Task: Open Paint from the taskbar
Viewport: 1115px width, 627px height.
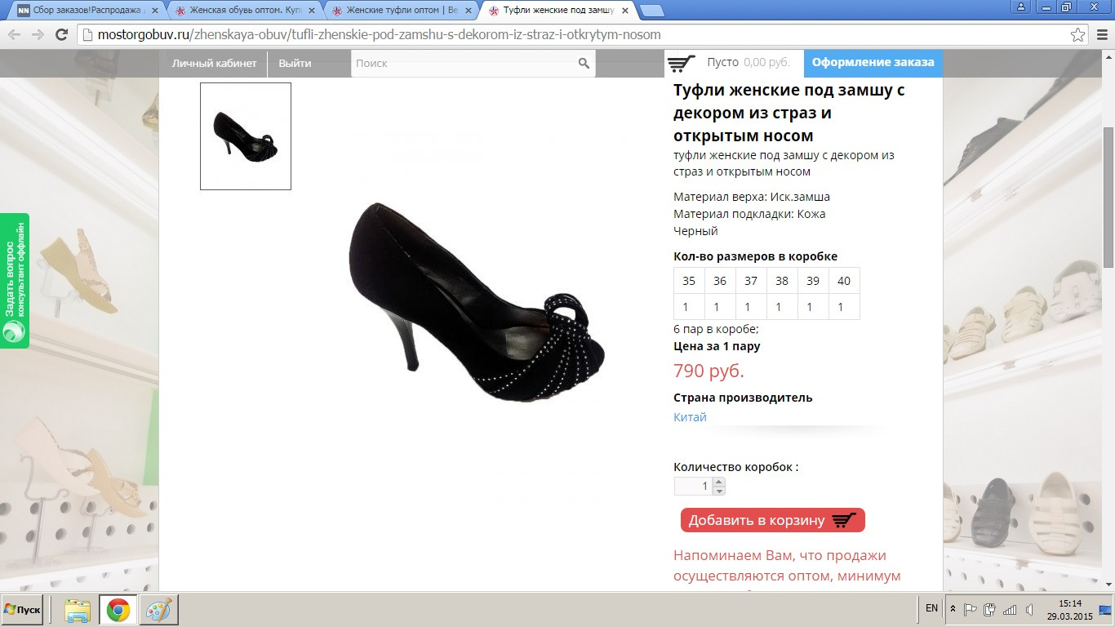Action: tap(159, 610)
